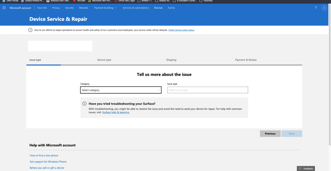Open the Favorites bookmark folder

click(206, 1)
